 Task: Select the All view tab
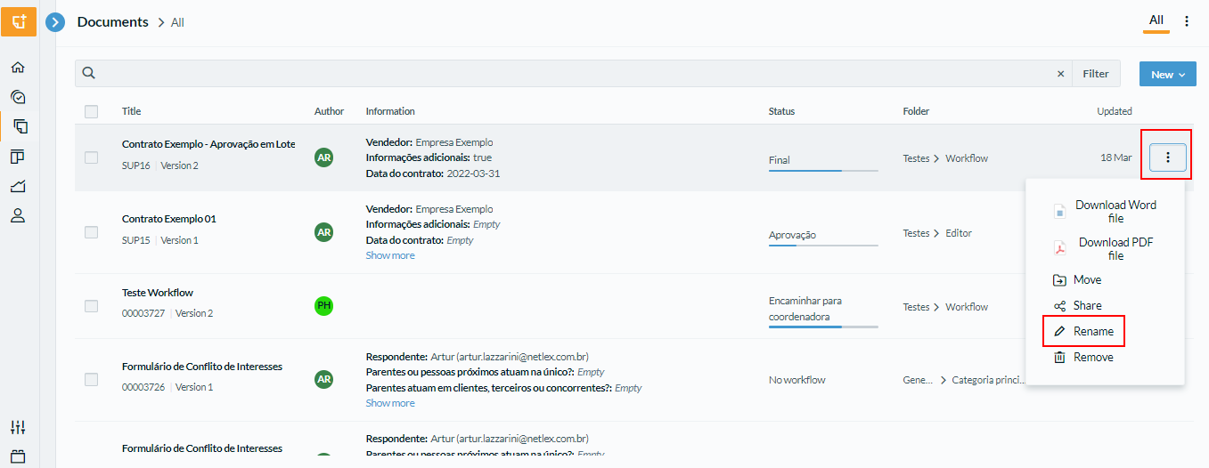1156,20
